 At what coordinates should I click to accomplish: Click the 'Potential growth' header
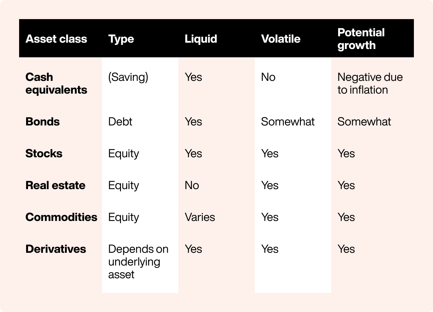click(361, 39)
